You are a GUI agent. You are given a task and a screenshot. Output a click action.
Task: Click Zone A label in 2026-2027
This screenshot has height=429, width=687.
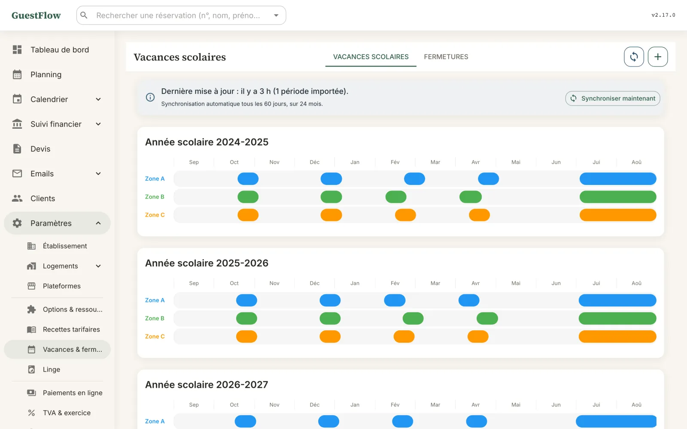click(155, 421)
